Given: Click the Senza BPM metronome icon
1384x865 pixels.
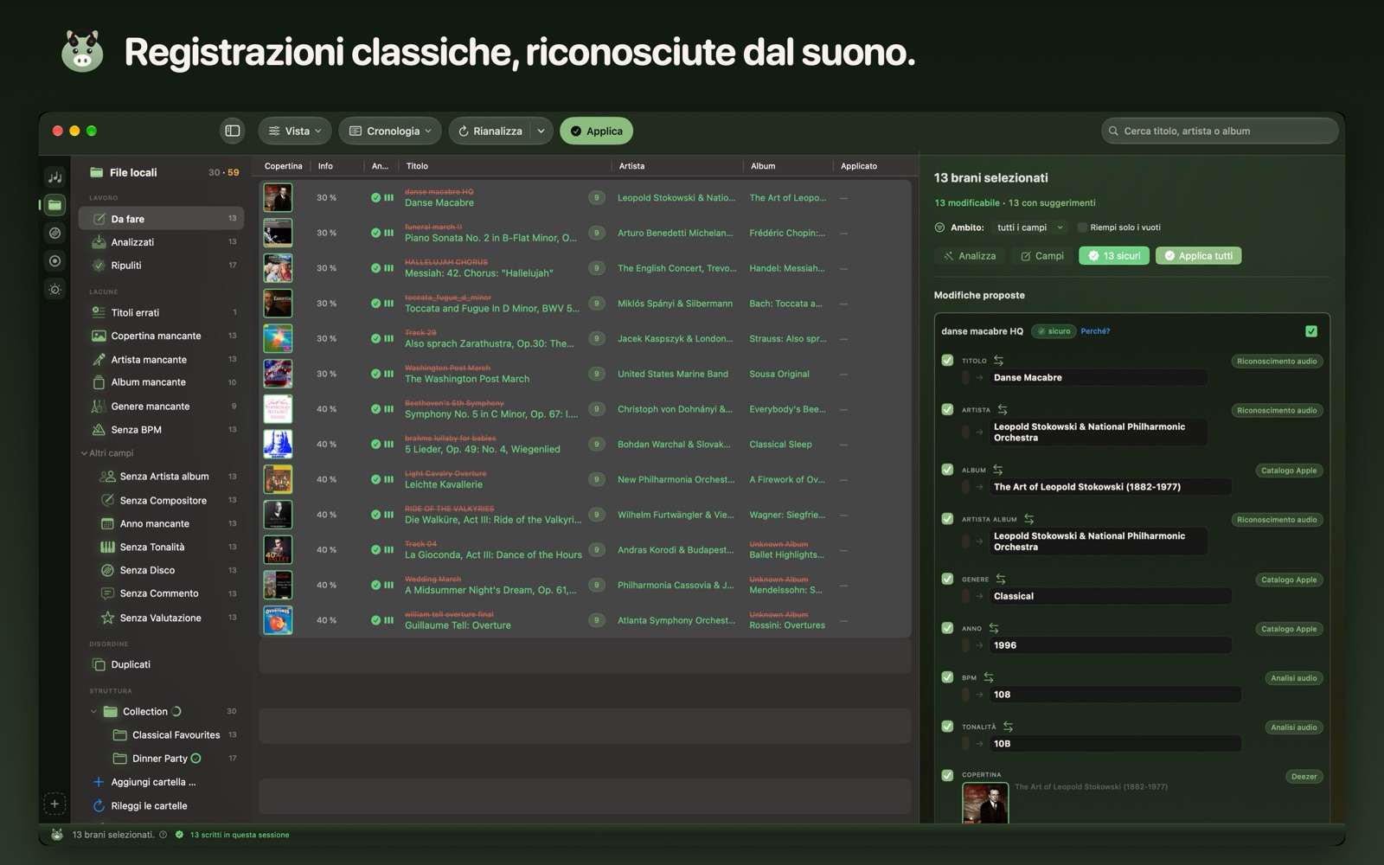Looking at the screenshot, I should pyautogui.click(x=99, y=429).
